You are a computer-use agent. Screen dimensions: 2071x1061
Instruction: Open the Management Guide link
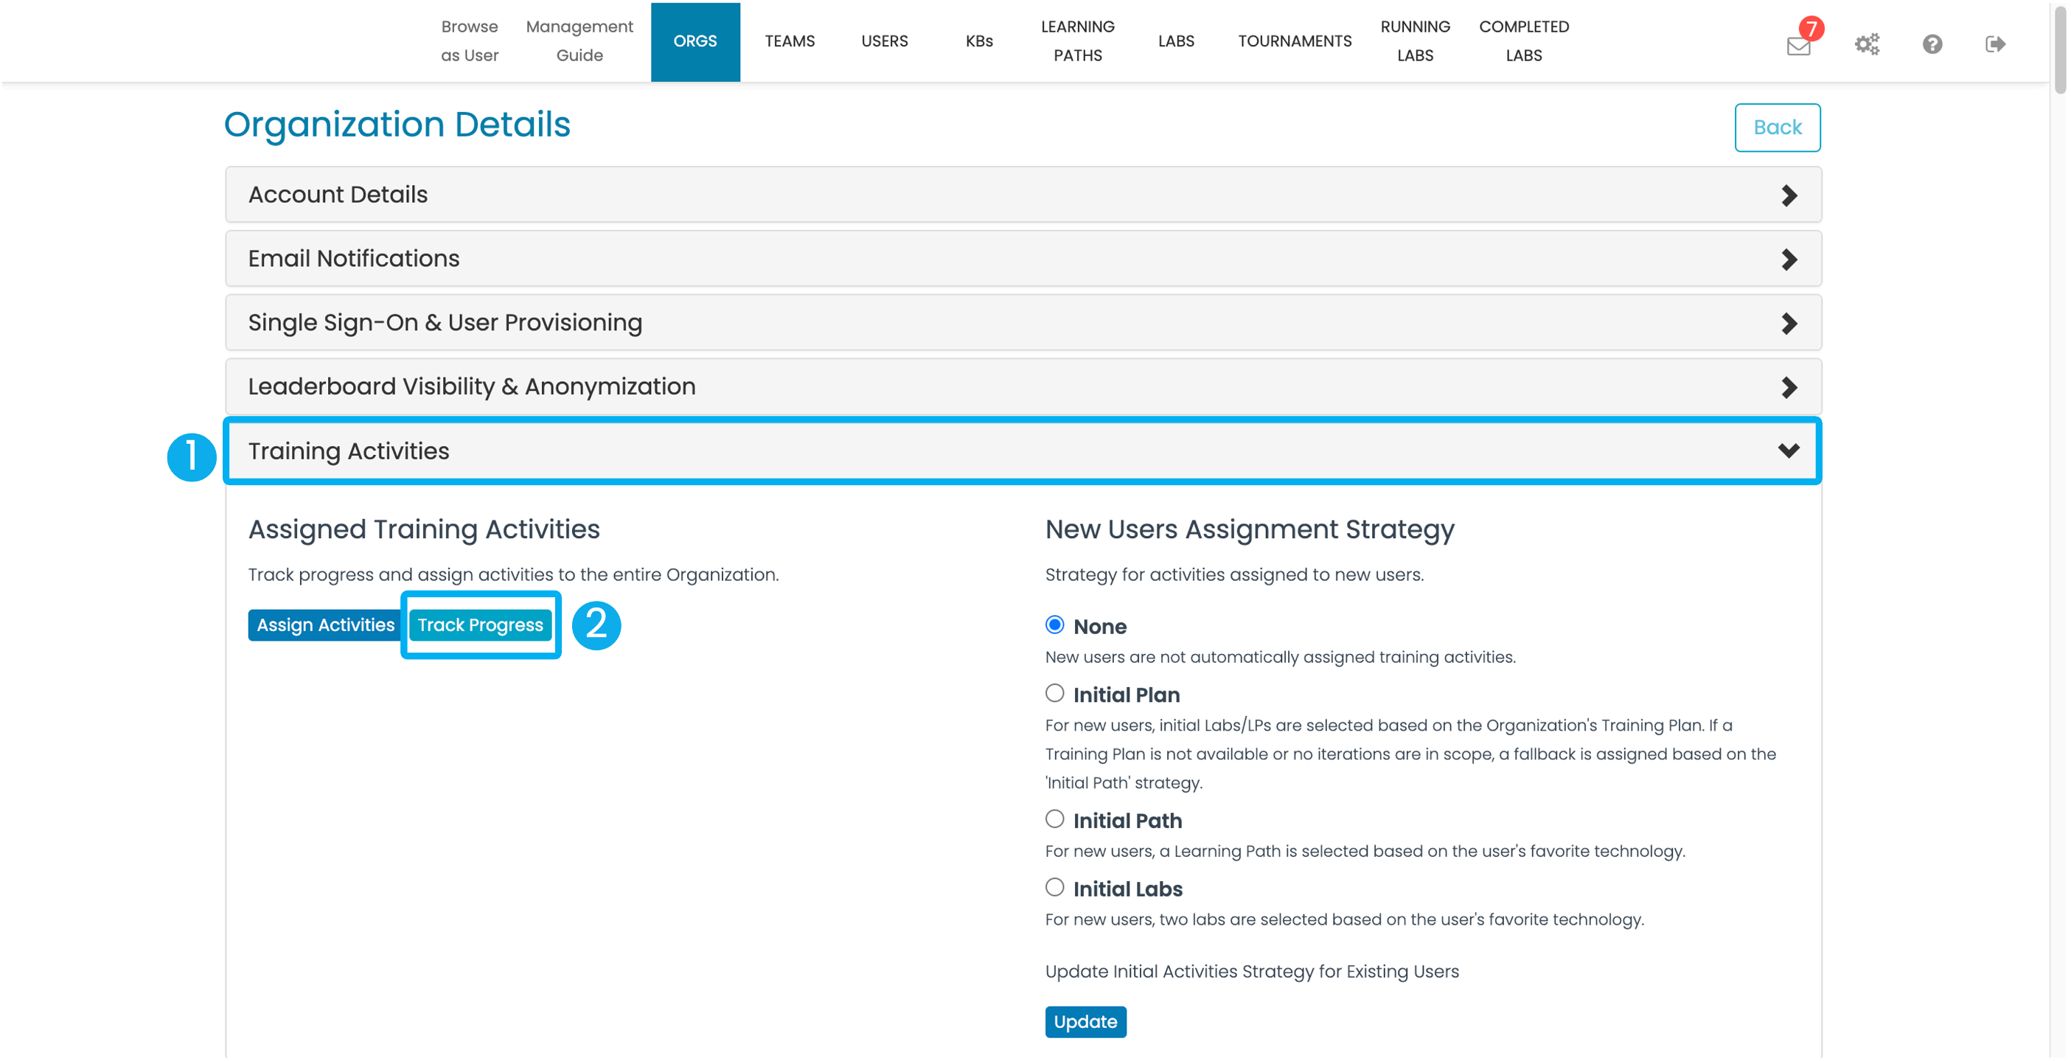click(579, 41)
